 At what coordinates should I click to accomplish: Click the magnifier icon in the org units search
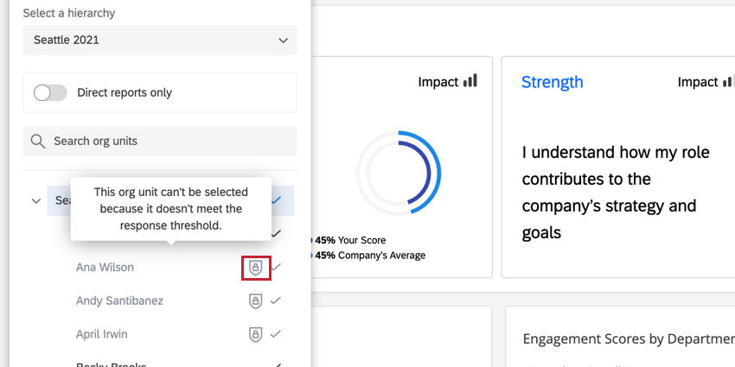pos(38,141)
